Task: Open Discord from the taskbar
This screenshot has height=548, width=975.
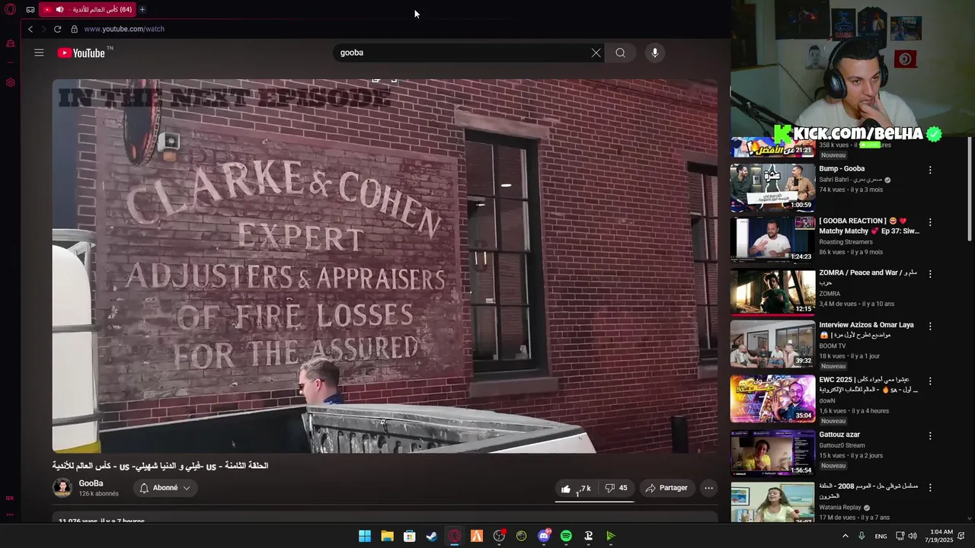Action: 544,536
